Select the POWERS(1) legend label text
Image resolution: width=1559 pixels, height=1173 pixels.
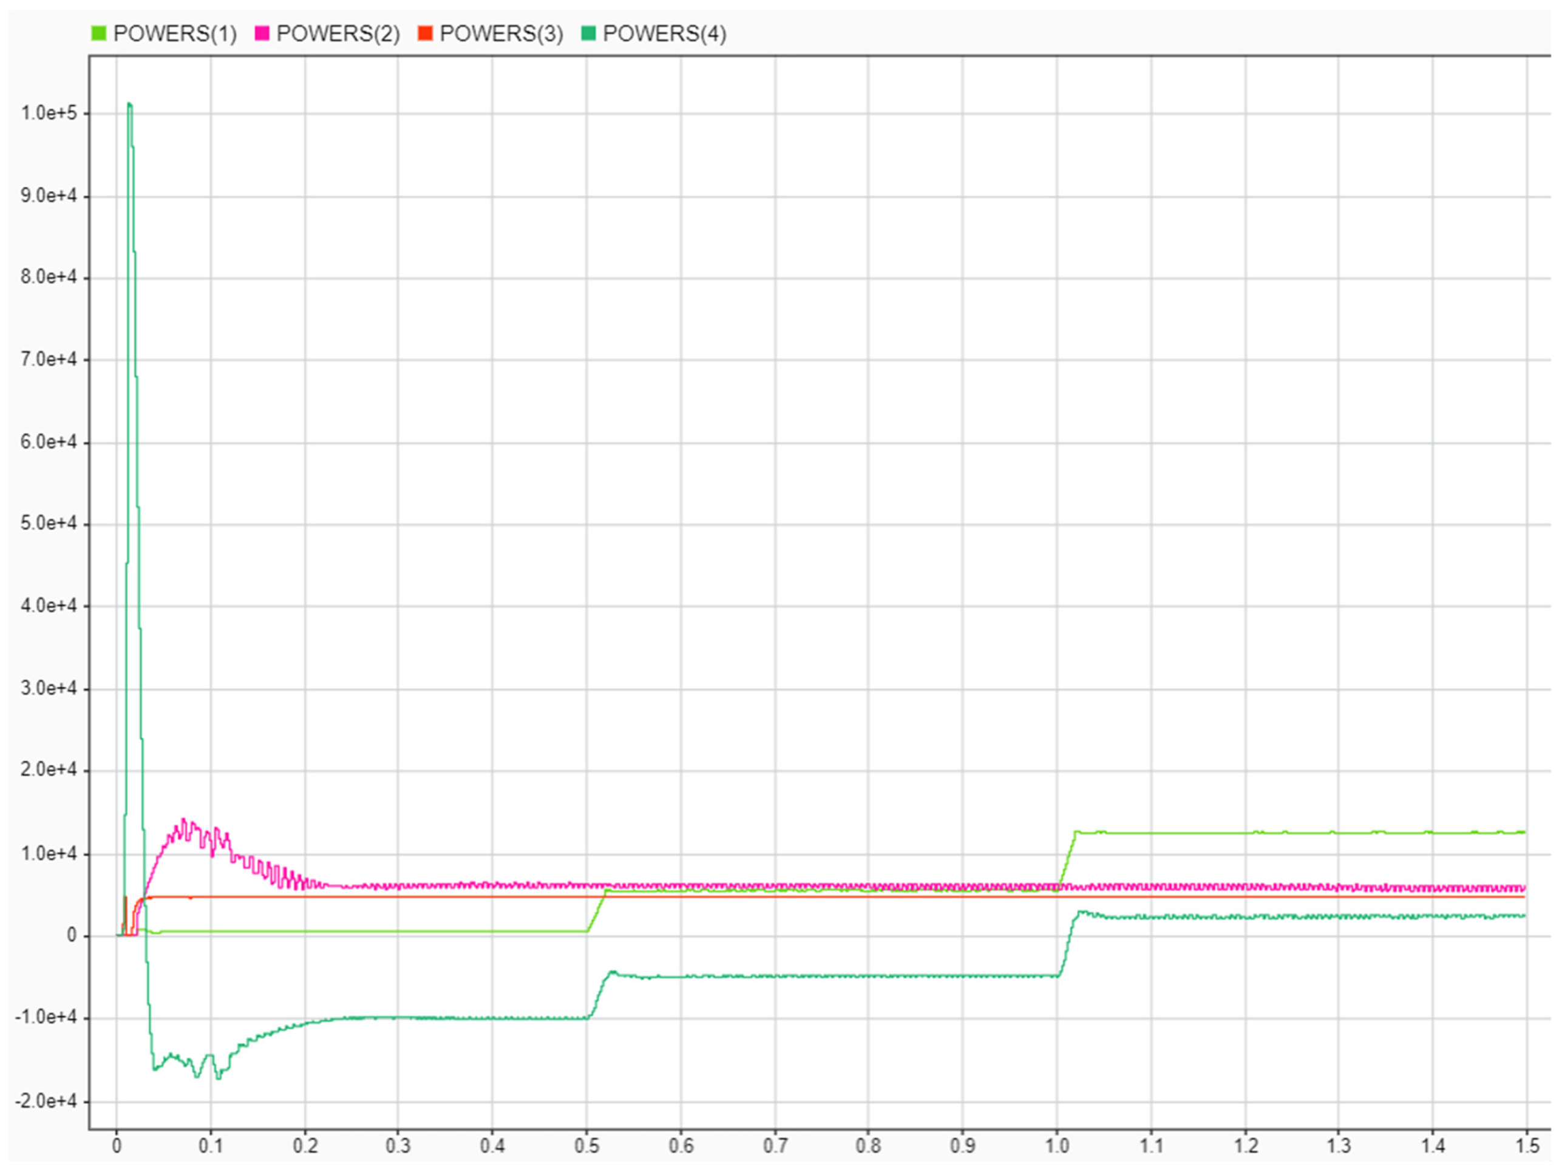[175, 34]
